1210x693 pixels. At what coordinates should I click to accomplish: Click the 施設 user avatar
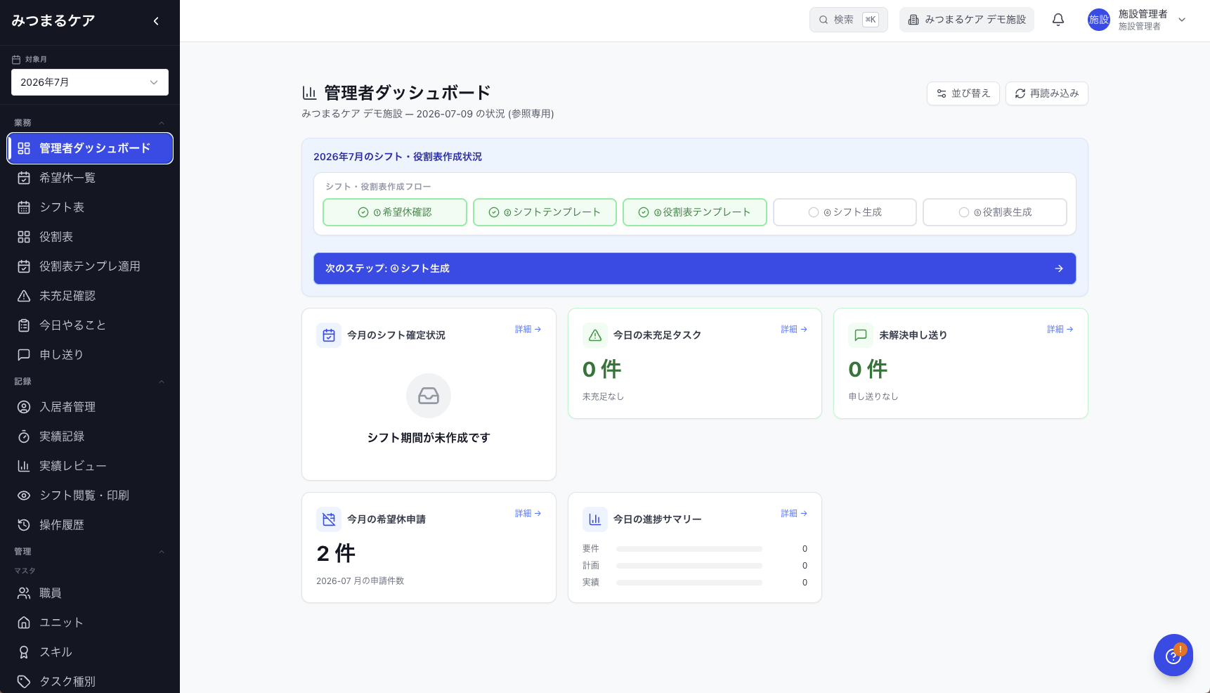(x=1099, y=20)
